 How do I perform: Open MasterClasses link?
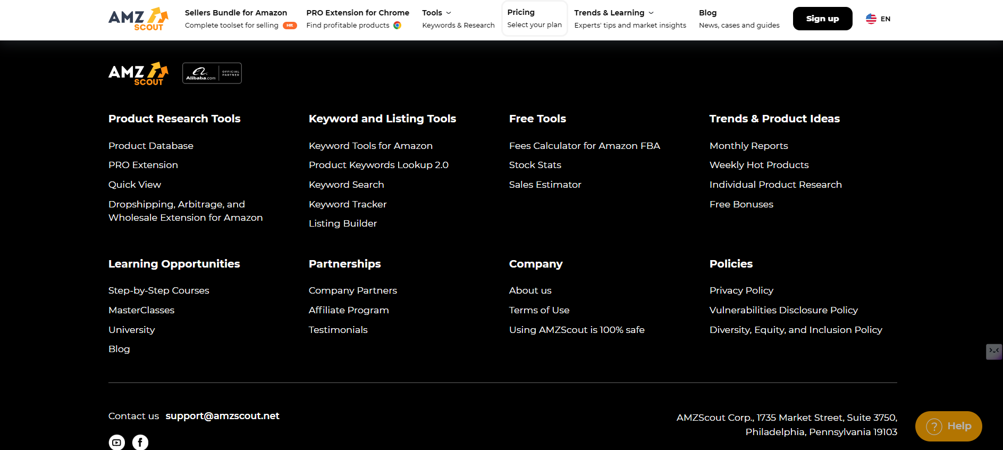point(141,310)
